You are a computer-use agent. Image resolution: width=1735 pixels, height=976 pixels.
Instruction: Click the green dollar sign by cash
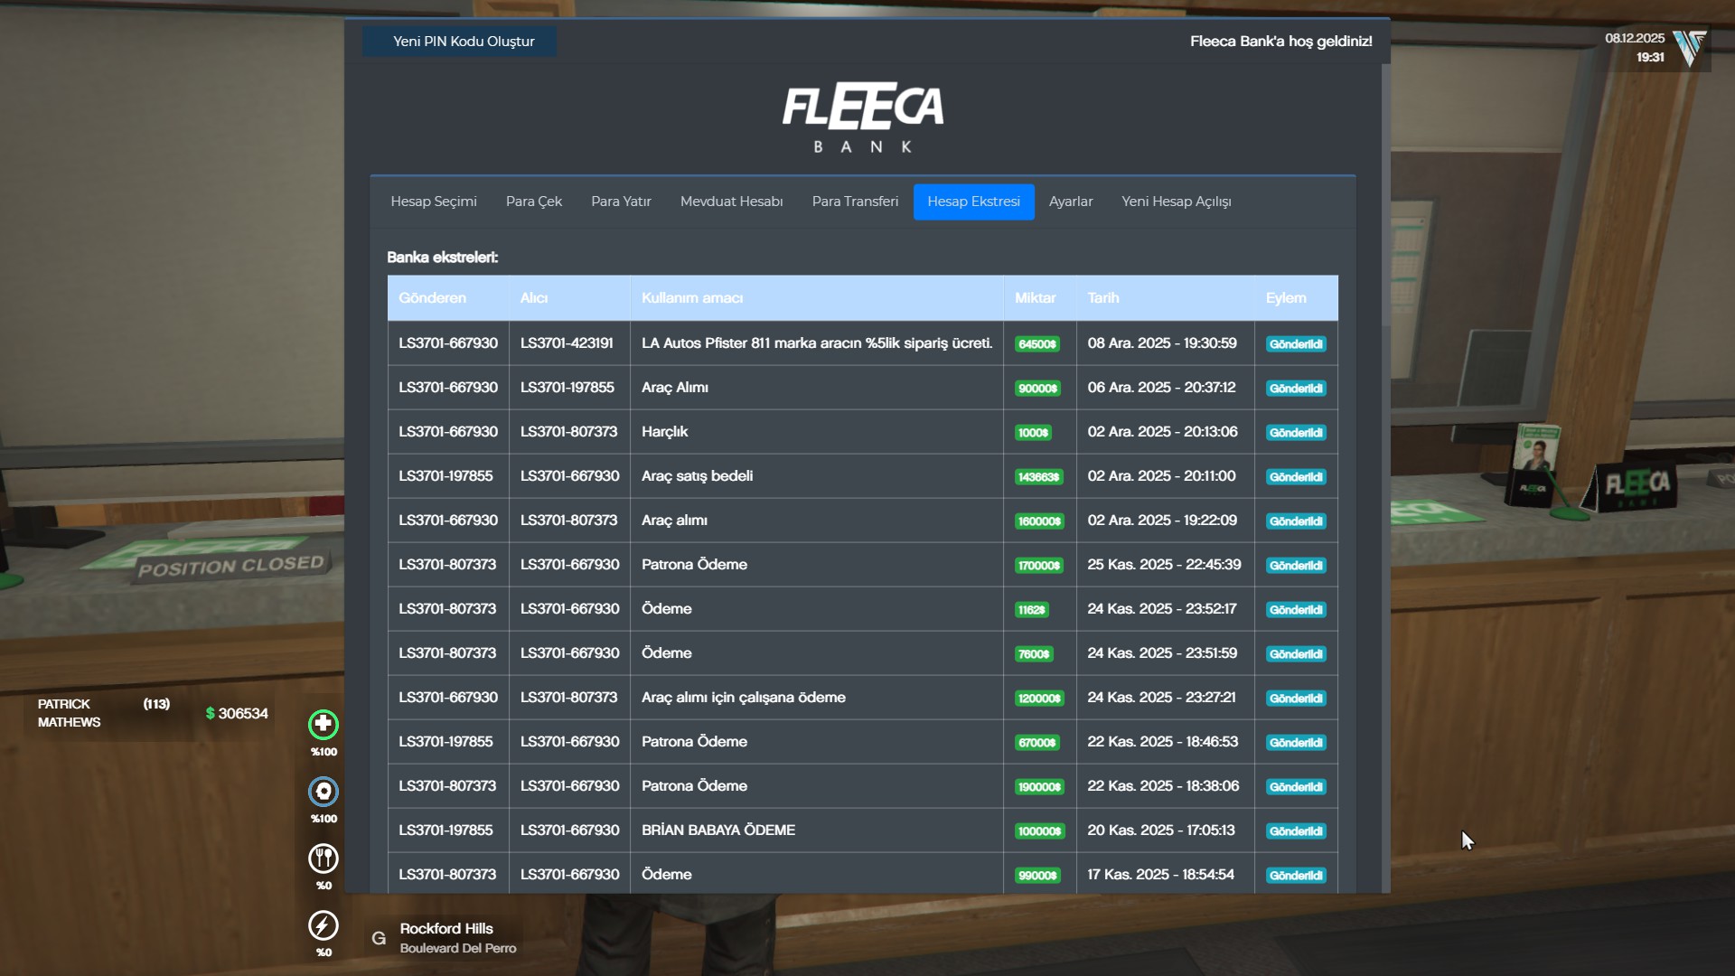211,713
